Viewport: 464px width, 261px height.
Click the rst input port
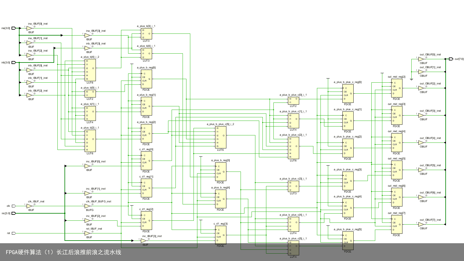[x=13, y=233]
